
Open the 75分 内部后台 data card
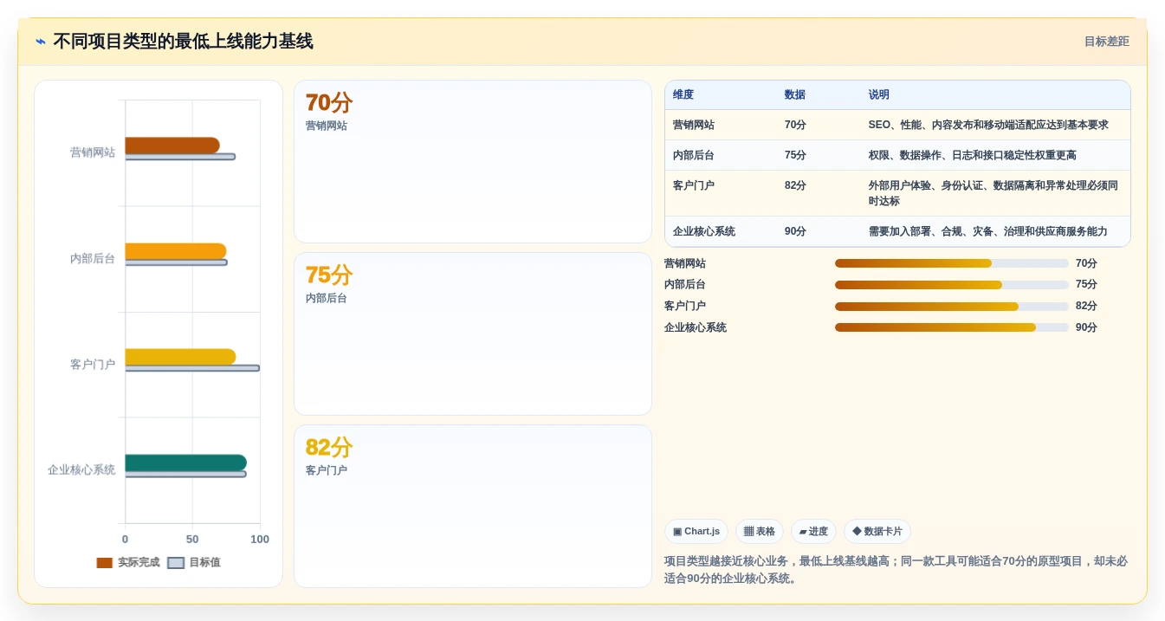[473, 334]
